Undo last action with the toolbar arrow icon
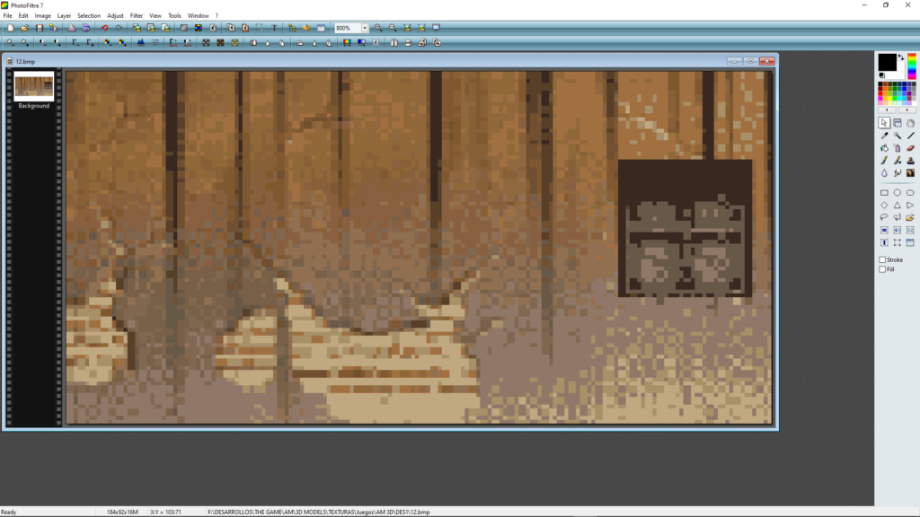 105,28
